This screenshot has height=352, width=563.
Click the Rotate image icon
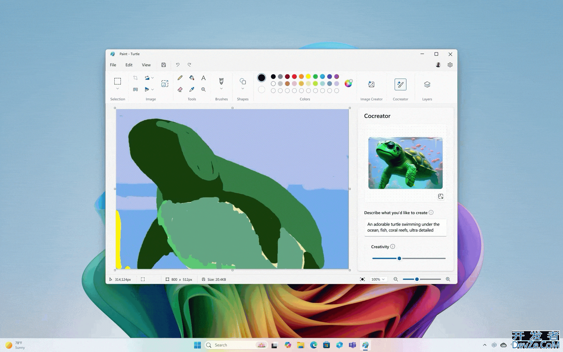pyautogui.click(x=147, y=78)
